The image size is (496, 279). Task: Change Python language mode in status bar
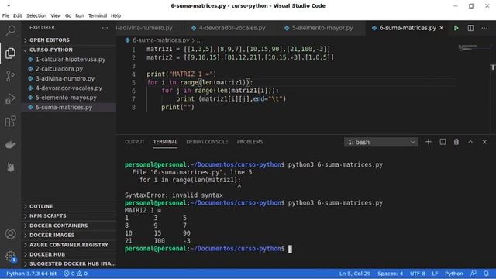coord(453,274)
